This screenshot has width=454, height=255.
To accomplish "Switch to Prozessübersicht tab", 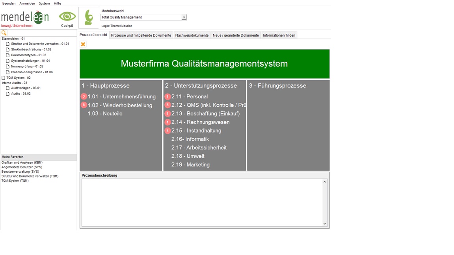I will pyautogui.click(x=93, y=35).
